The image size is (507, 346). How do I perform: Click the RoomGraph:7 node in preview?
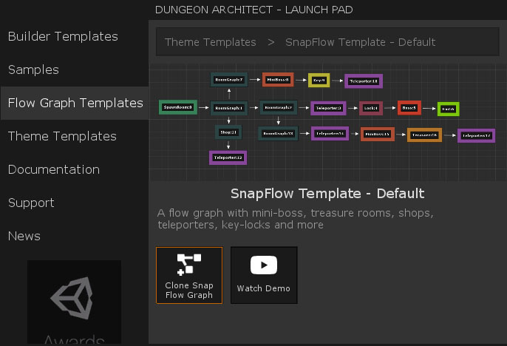click(x=229, y=80)
